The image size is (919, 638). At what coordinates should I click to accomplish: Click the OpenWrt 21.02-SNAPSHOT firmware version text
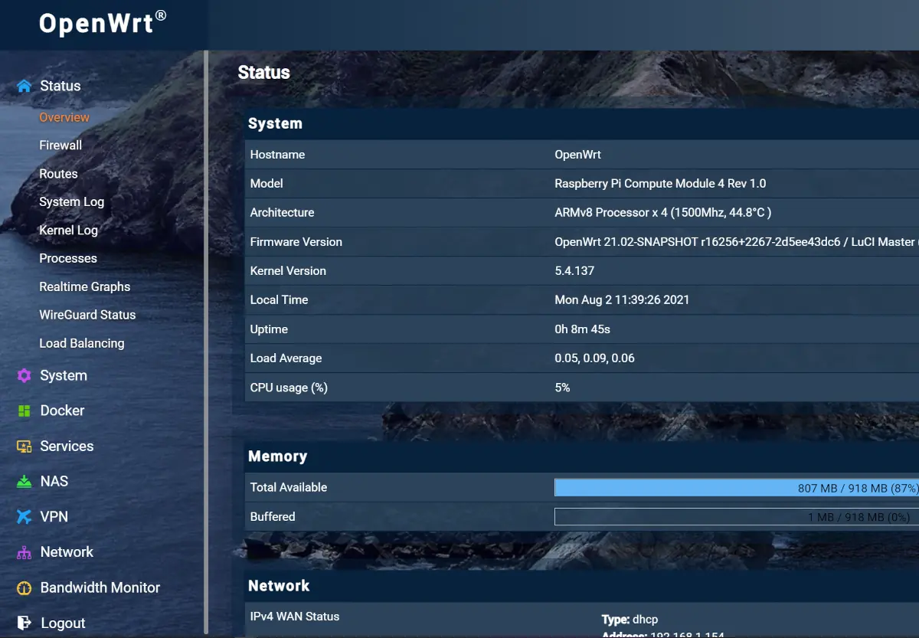coord(737,242)
